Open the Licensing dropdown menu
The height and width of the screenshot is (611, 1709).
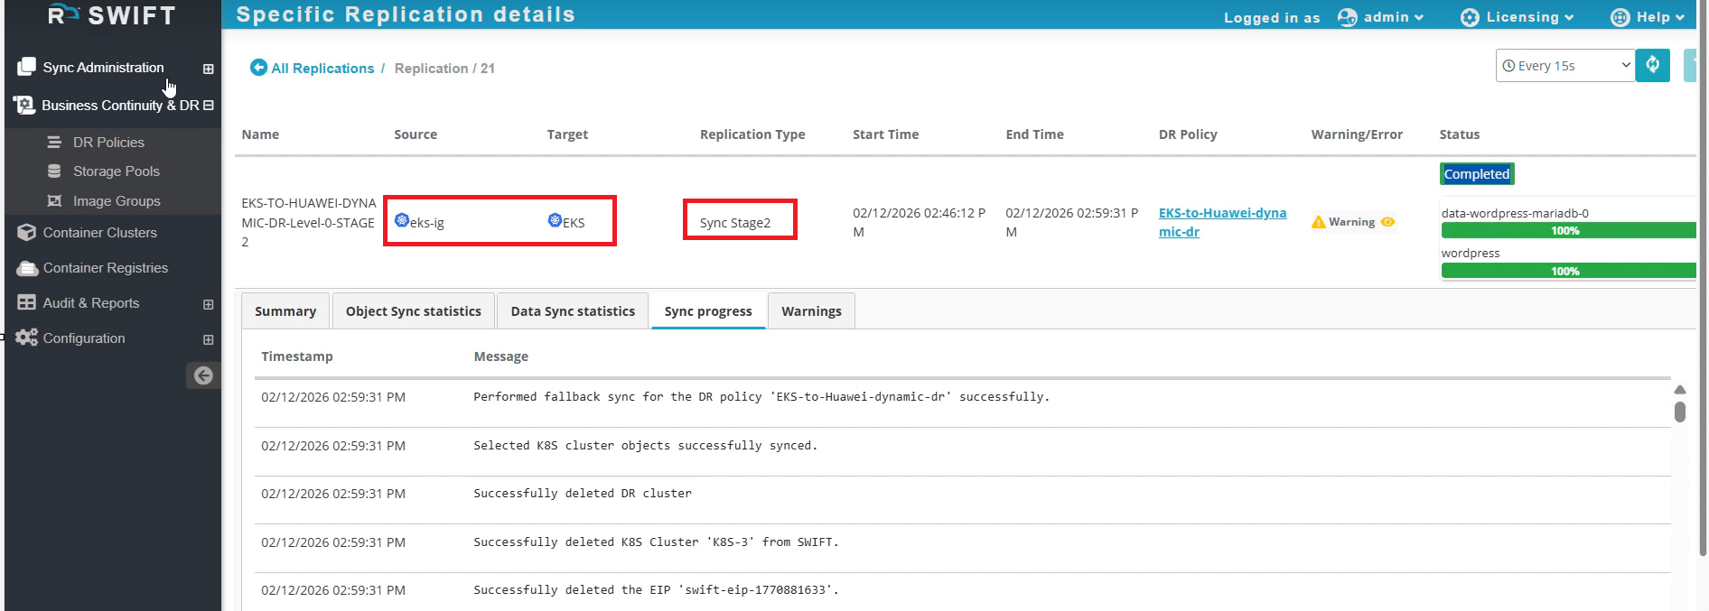pyautogui.click(x=1530, y=17)
